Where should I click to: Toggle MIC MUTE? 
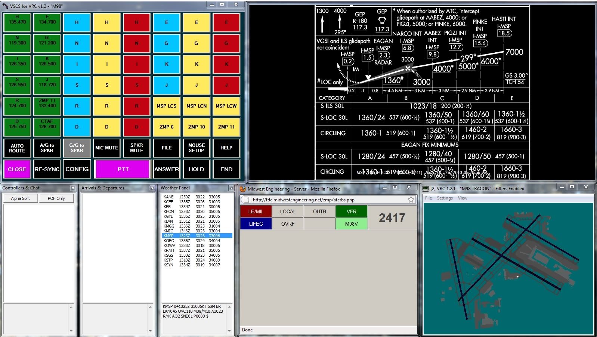click(107, 148)
